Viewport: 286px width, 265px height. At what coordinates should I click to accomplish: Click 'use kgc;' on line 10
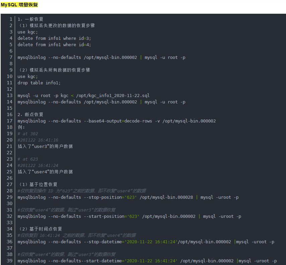coord(27,76)
